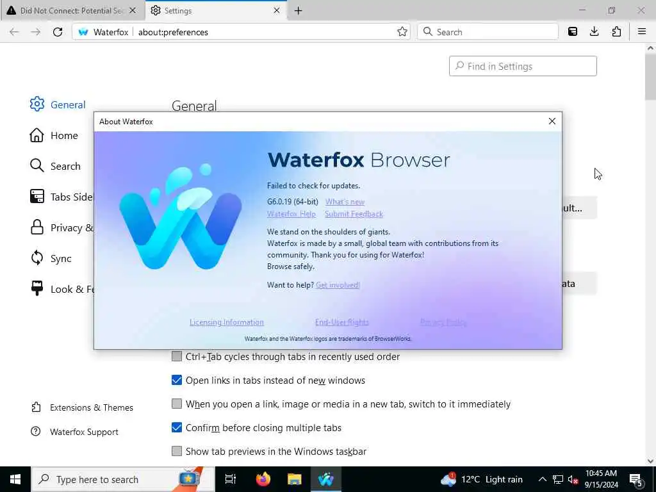Click the muted volume tray icon

pyautogui.click(x=572, y=479)
